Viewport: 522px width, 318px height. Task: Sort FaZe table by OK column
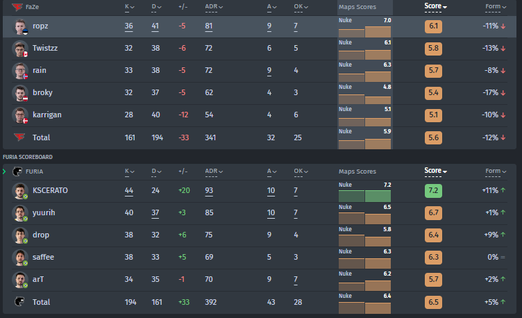coord(301,7)
